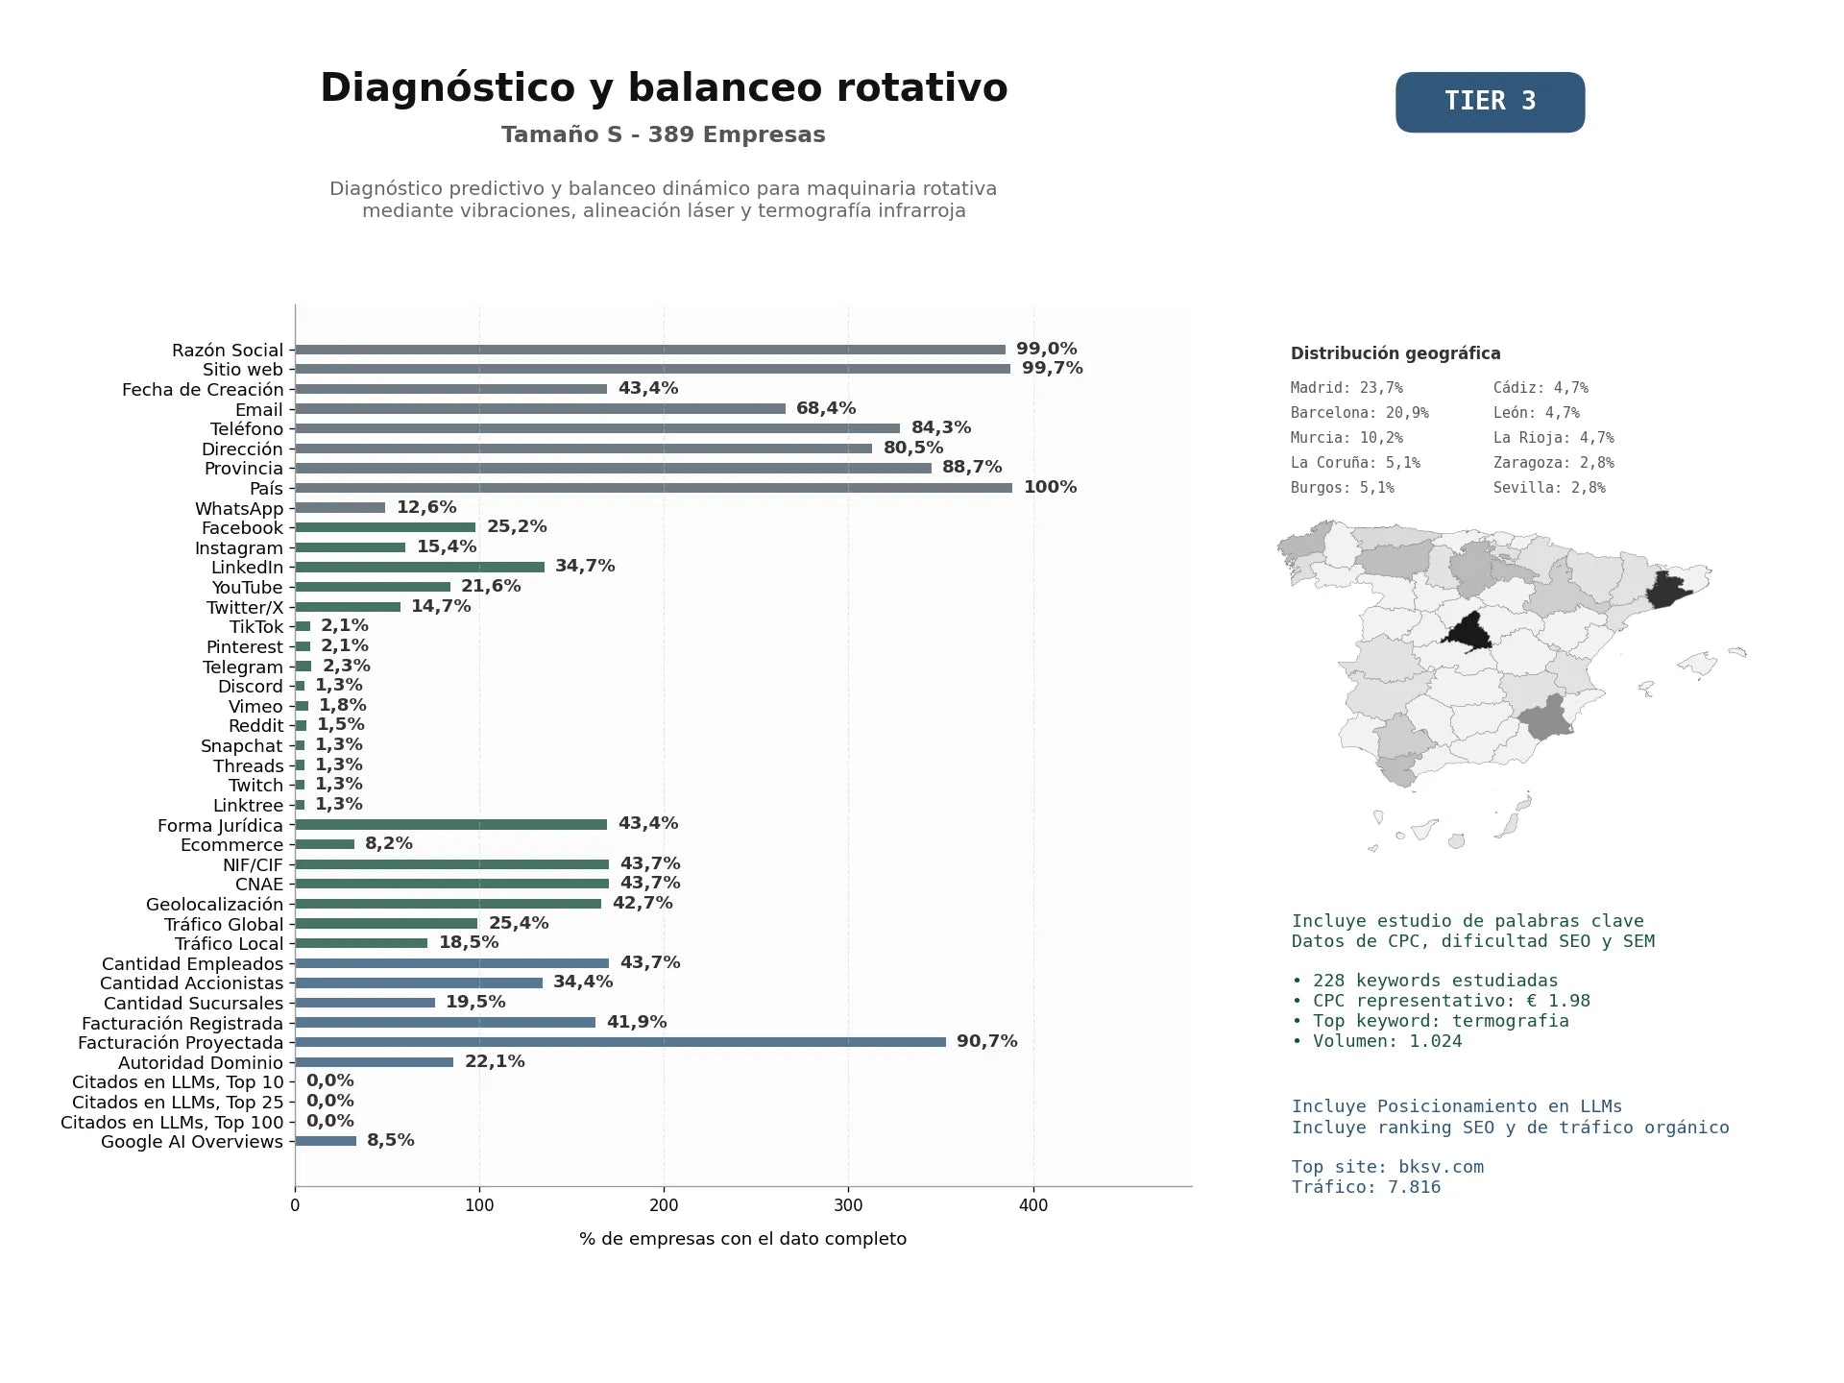Click the 'Barcelona: 20,9%' entry

[x=1360, y=413]
